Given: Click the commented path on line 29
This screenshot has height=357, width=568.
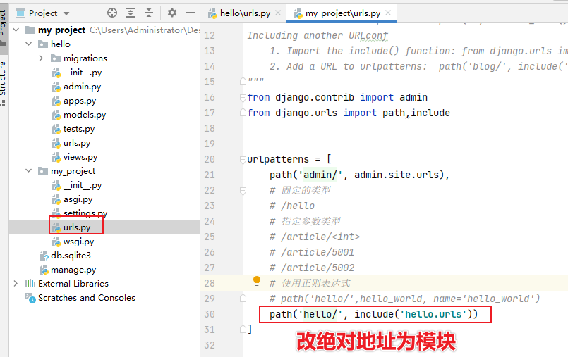Looking at the screenshot, I should click(x=404, y=299).
